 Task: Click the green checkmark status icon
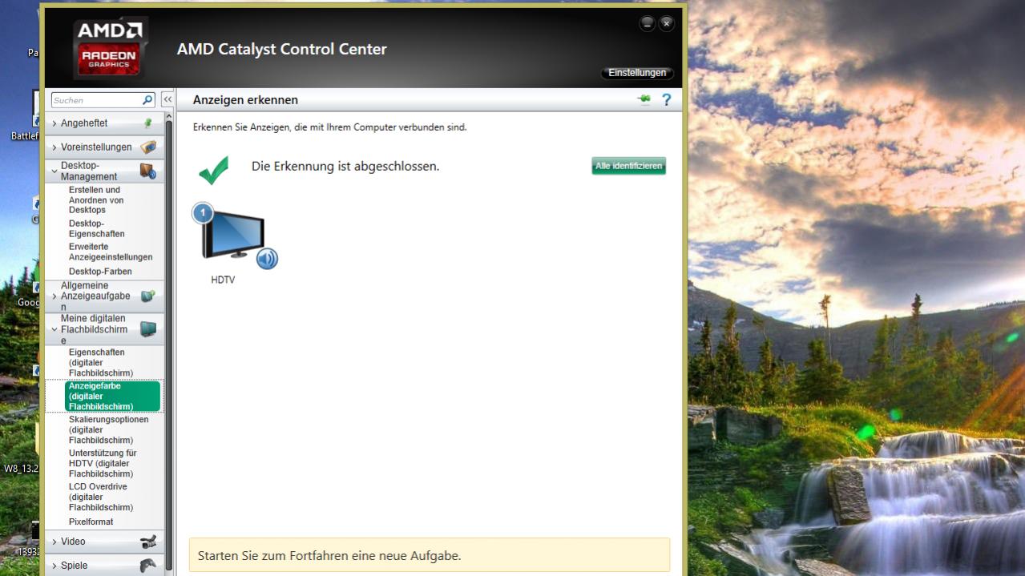pos(214,170)
